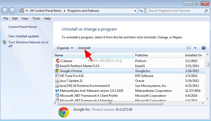
Task: Open the View menu
Action: 25,19
